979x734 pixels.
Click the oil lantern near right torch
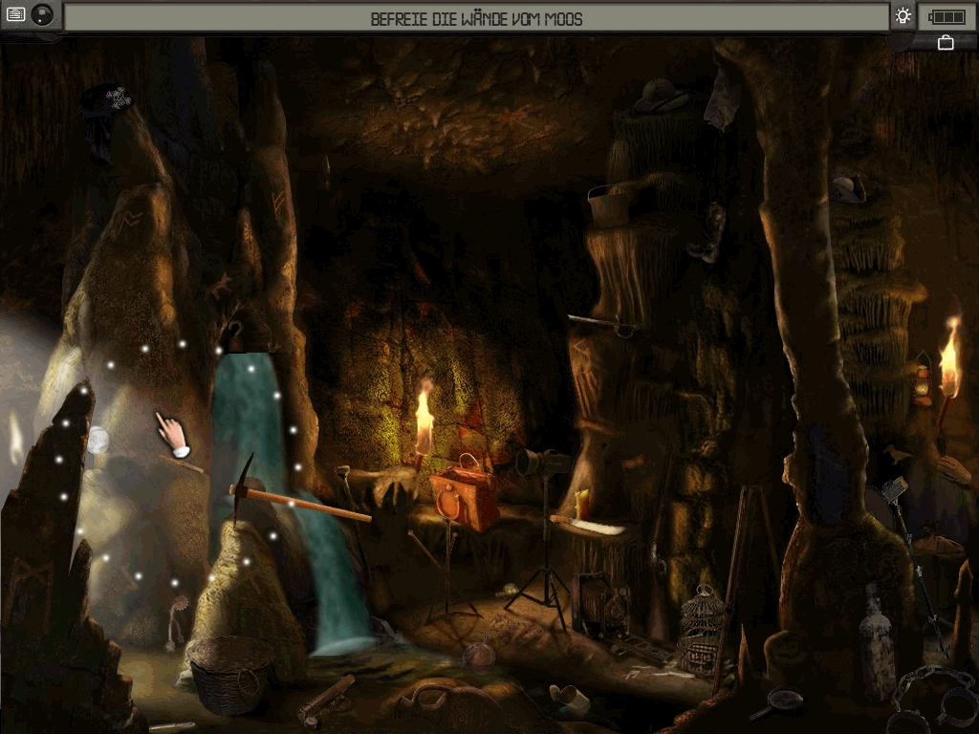click(x=923, y=379)
